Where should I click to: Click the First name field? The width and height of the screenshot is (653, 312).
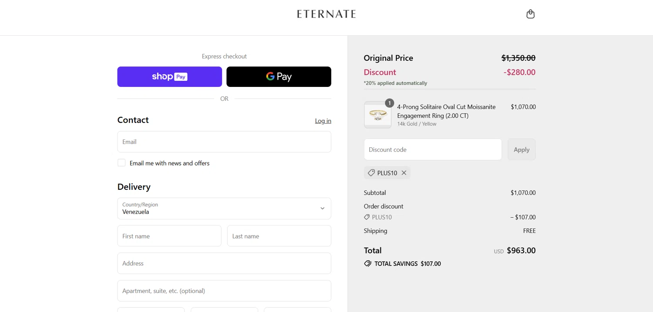[169, 236]
